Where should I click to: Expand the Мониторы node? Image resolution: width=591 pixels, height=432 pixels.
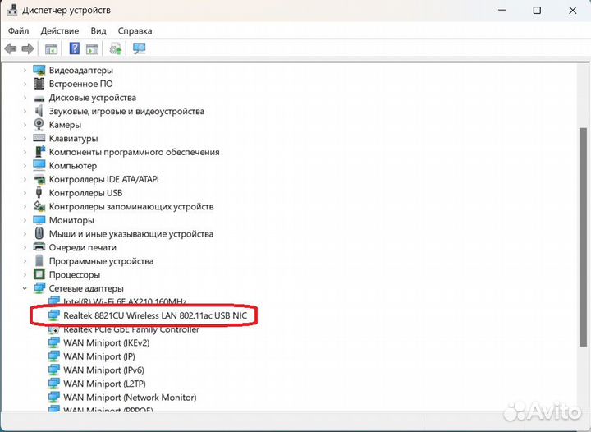tap(25, 220)
